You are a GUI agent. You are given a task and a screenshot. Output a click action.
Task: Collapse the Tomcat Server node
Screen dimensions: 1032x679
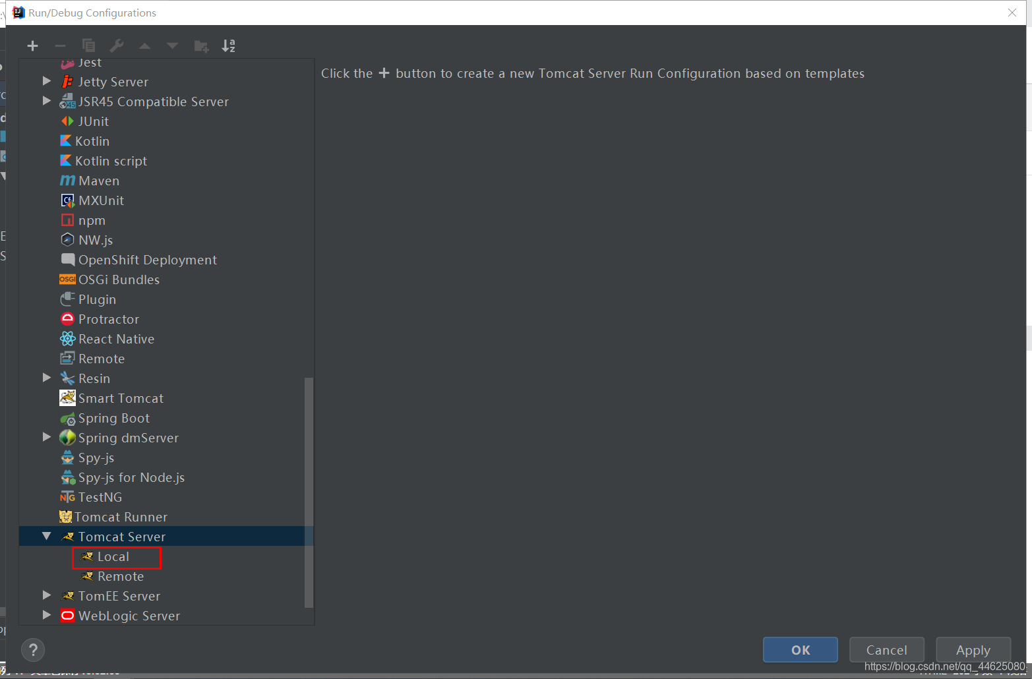pyautogui.click(x=47, y=536)
